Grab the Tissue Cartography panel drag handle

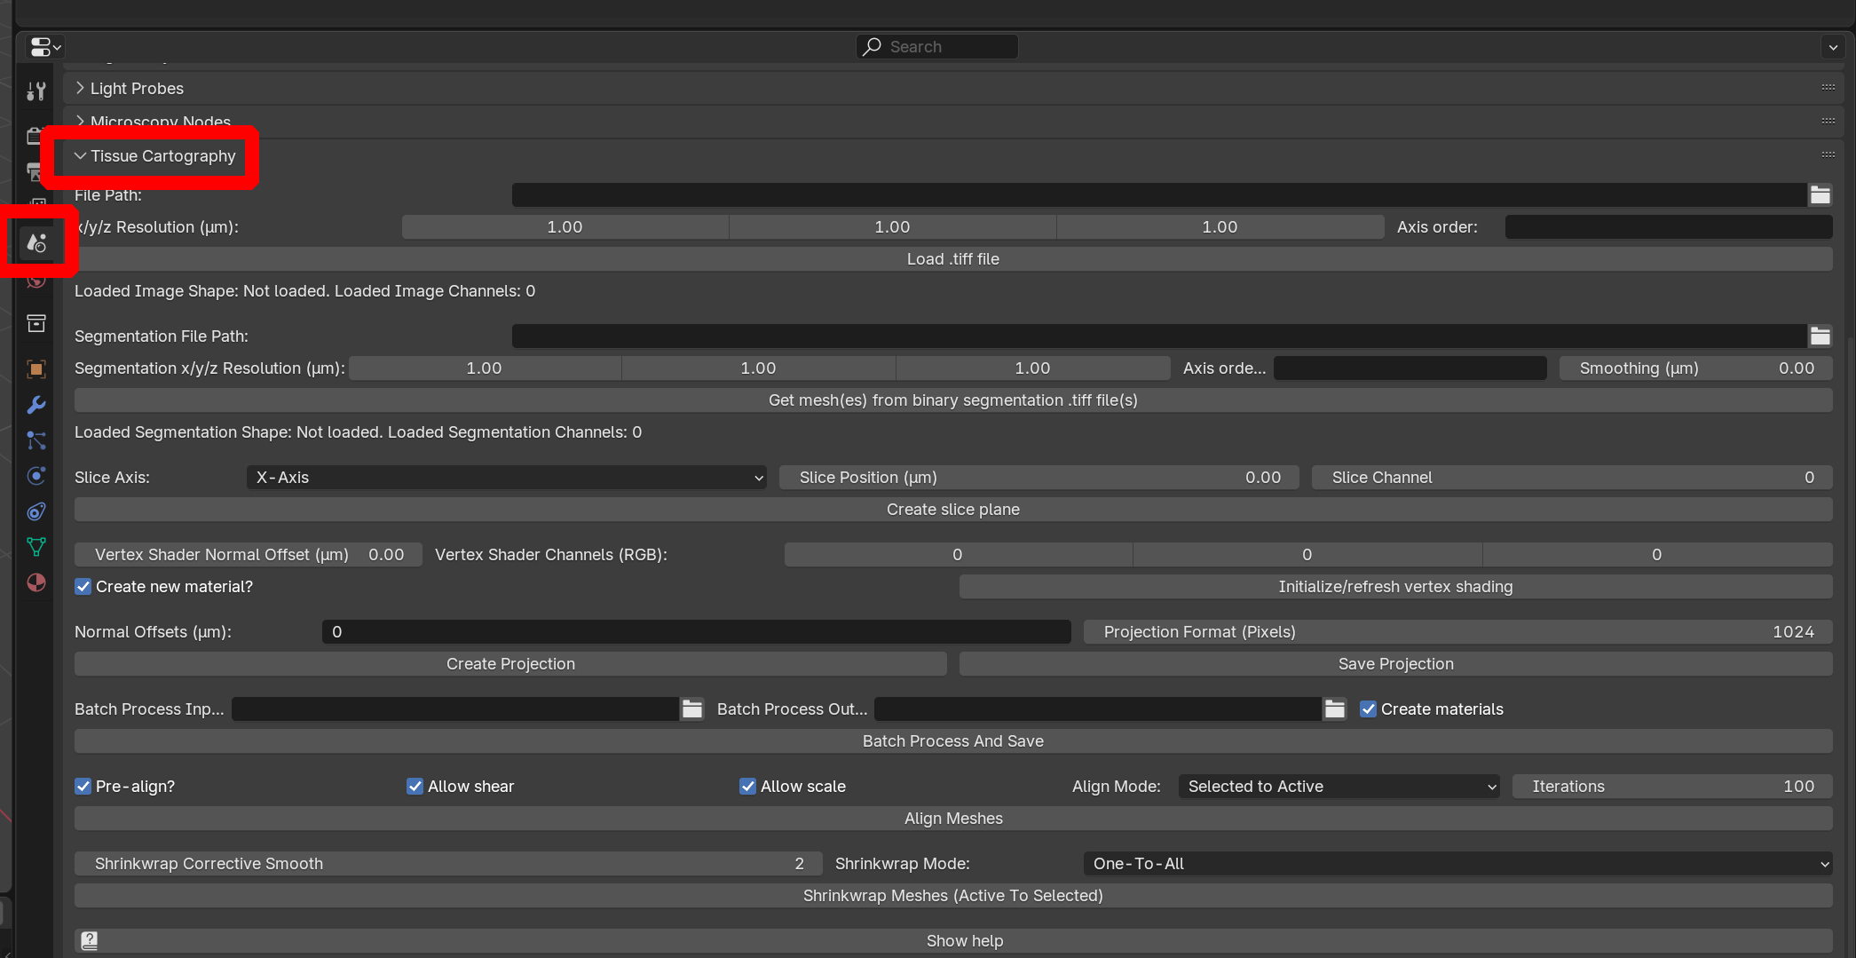pos(1828,154)
